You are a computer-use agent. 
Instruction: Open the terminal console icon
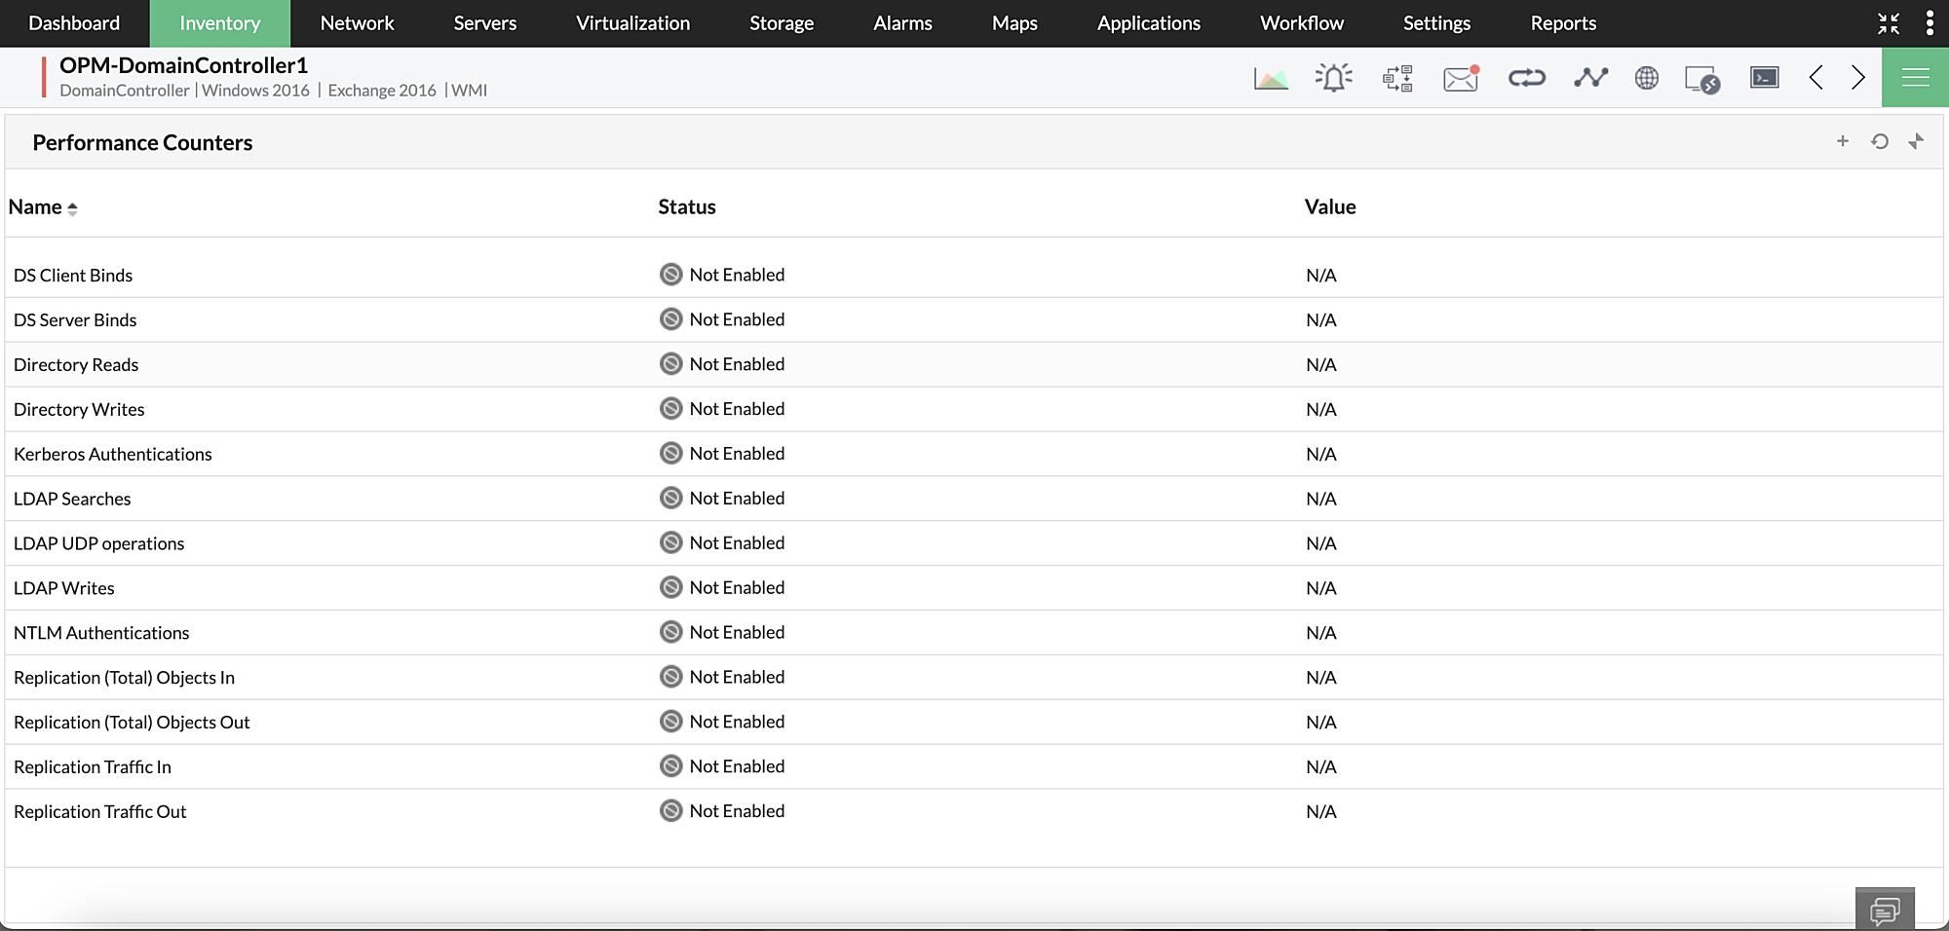click(1764, 78)
